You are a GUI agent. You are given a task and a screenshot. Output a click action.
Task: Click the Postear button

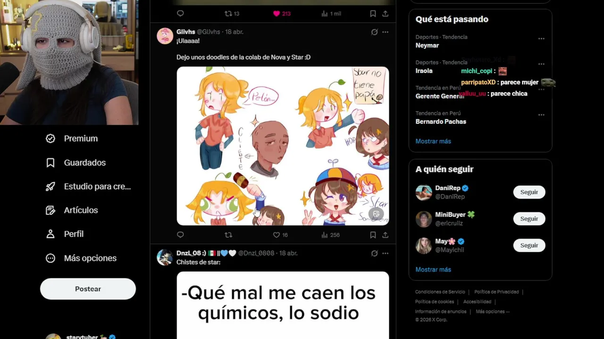pyautogui.click(x=88, y=289)
